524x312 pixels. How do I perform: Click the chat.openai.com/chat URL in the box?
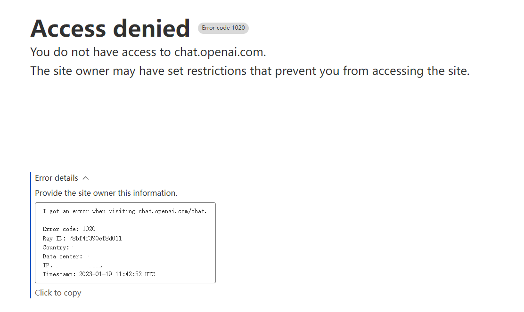pyautogui.click(x=172, y=211)
